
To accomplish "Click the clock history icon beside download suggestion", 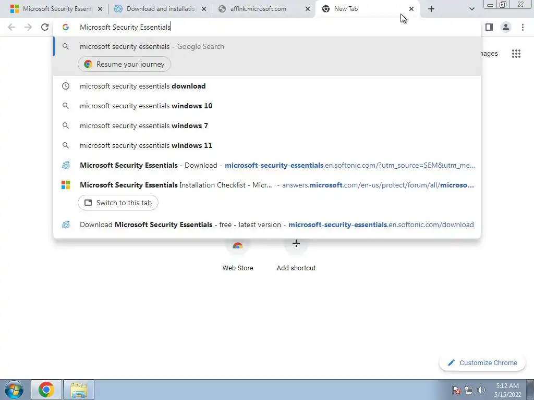I will pyautogui.click(x=66, y=86).
